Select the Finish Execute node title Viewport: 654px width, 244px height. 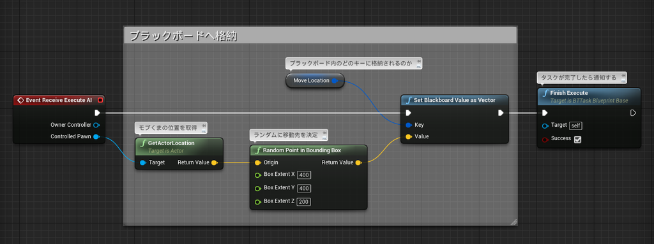[569, 93]
